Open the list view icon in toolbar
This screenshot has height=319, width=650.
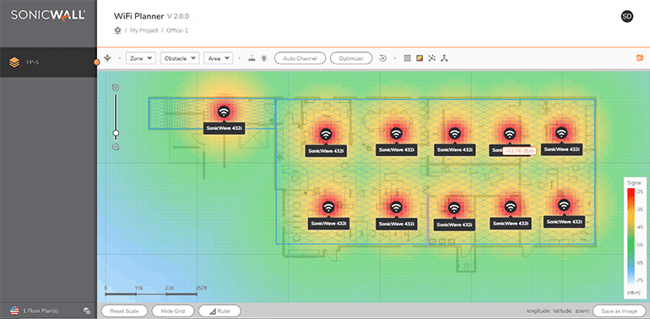tap(407, 58)
